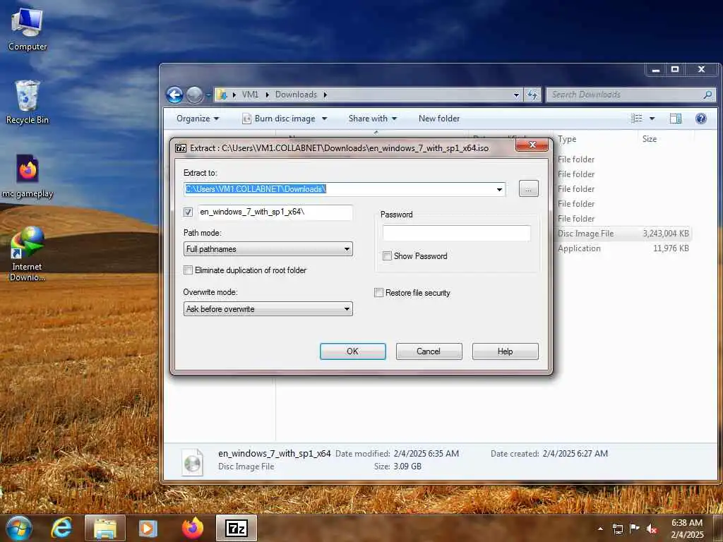Click the Extract to path input field
The width and height of the screenshot is (723, 542).
338,189
